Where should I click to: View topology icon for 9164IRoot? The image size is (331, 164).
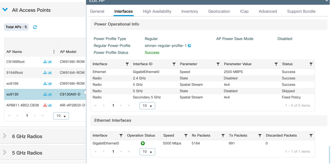[x=45, y=73]
